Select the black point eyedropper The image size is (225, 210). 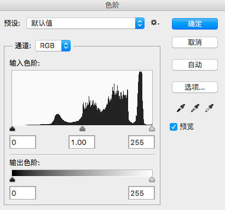[181, 108]
